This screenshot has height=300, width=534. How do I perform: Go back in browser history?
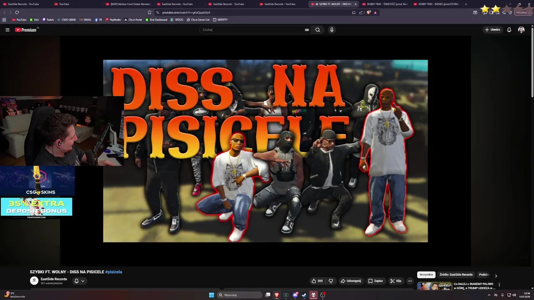(5, 12)
